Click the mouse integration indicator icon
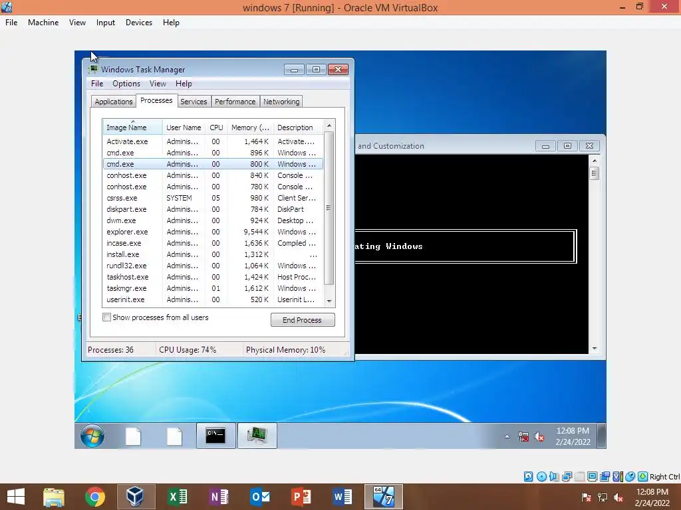 630,477
